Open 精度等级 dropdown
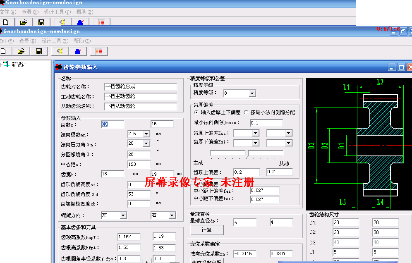This screenshot has width=412, height=263. (252, 93)
